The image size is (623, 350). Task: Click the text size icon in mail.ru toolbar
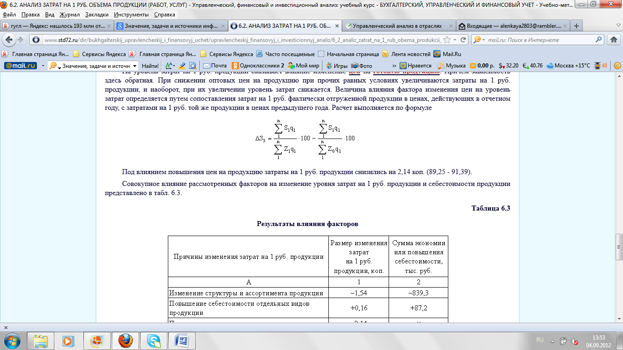(169, 66)
